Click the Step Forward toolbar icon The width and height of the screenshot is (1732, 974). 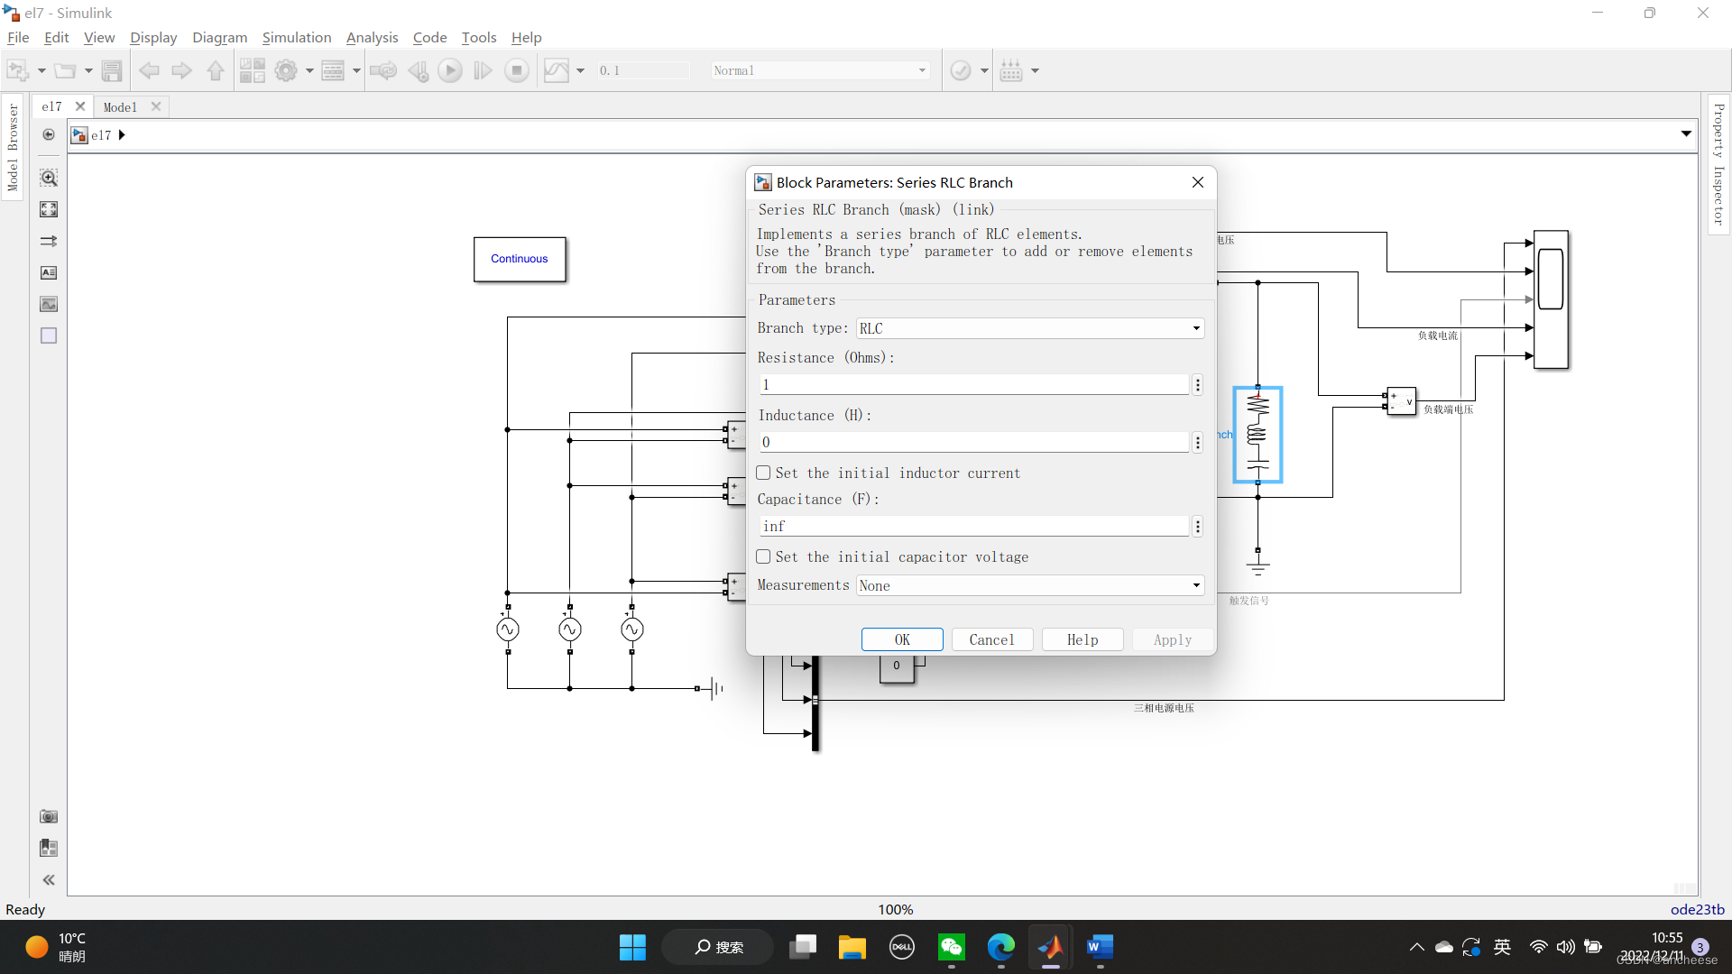pos(484,70)
